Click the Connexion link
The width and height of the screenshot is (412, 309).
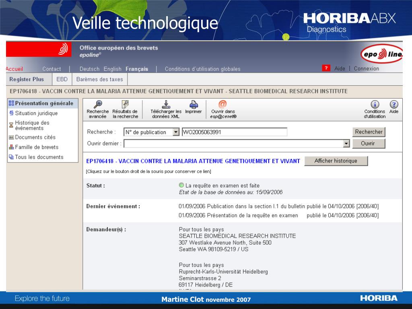point(367,68)
